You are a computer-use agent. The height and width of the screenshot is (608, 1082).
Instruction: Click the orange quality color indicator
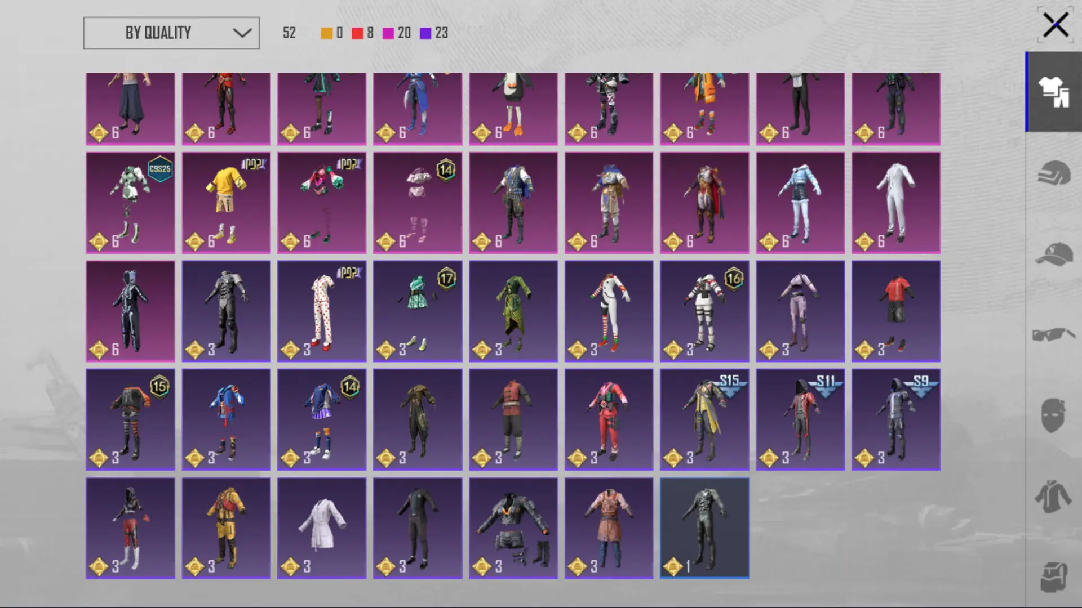coord(326,33)
